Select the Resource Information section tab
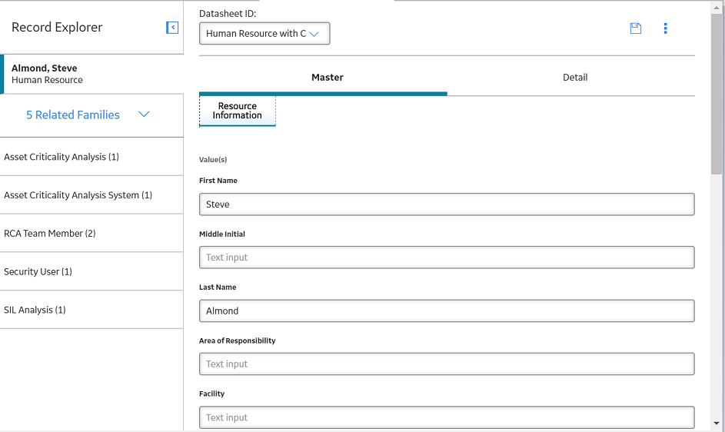This screenshot has height=432, width=725. tap(238, 111)
